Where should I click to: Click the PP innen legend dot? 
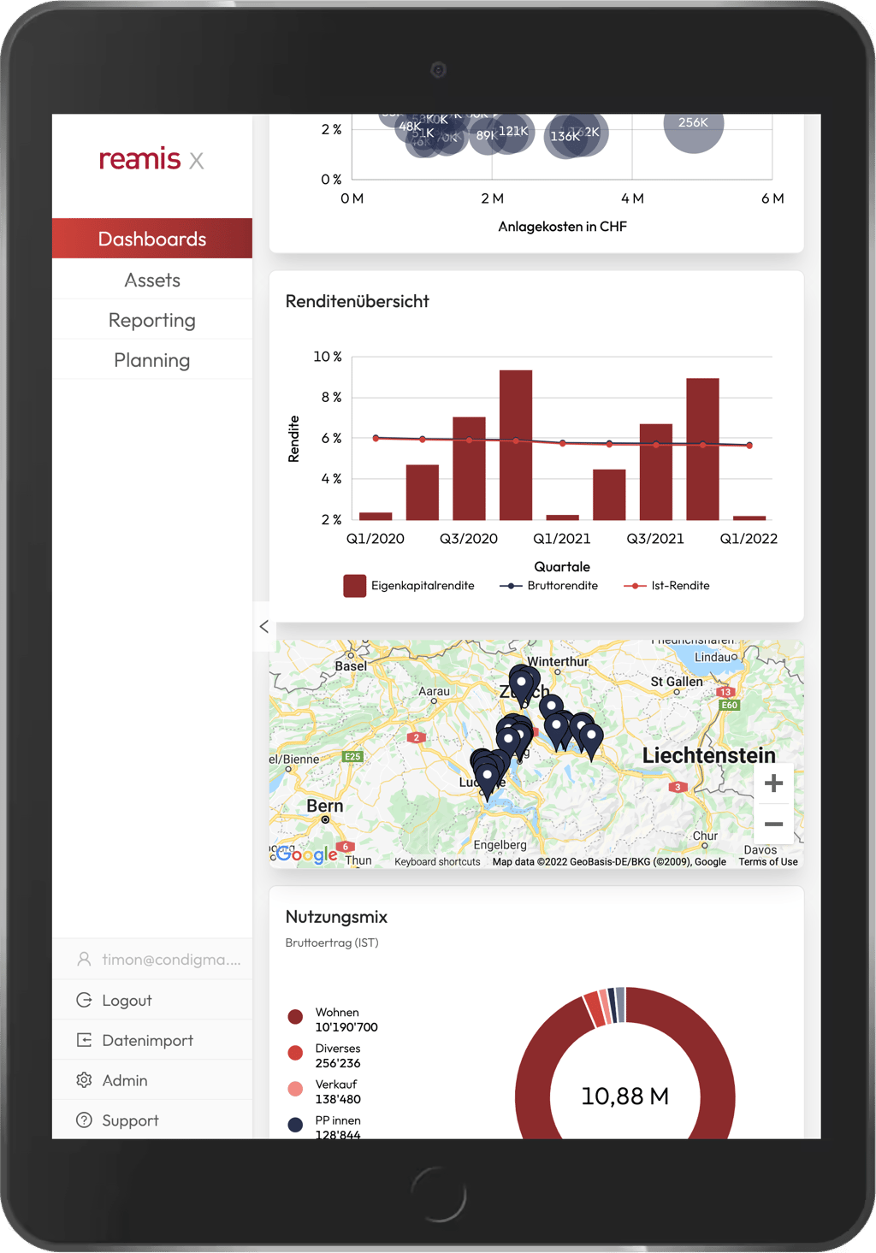tap(295, 1125)
